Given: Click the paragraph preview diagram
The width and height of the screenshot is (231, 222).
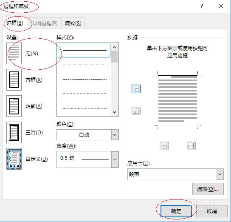Looking at the screenshot, I should tap(177, 100).
